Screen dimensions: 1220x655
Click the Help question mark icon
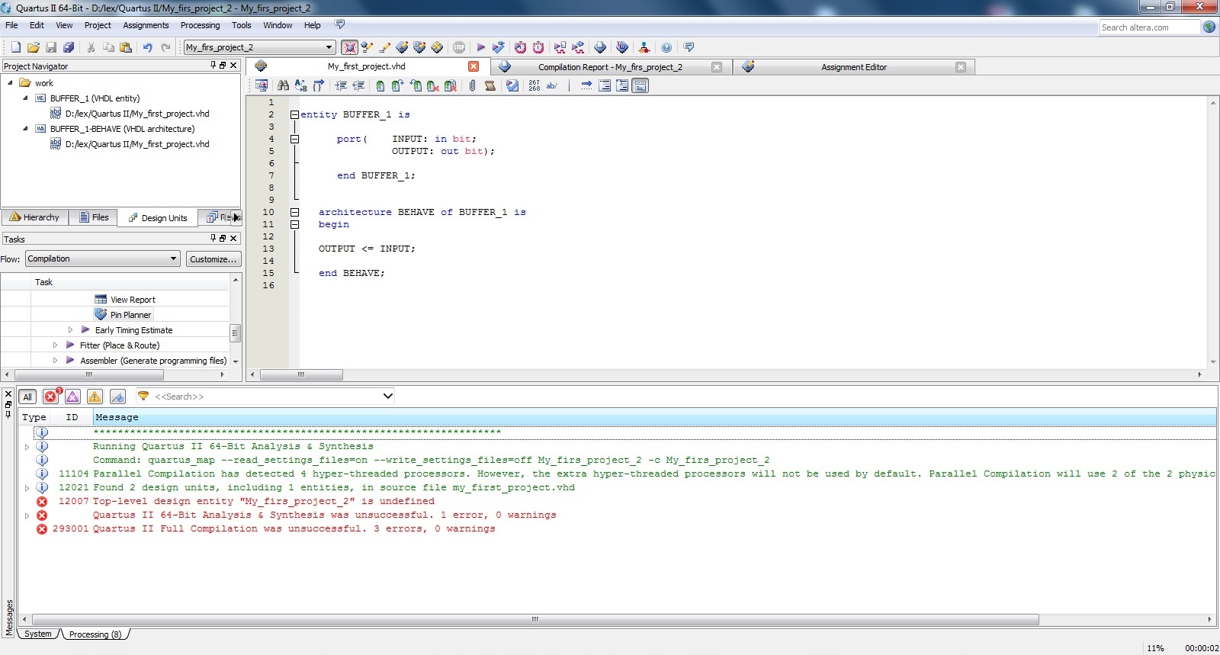[x=666, y=47]
